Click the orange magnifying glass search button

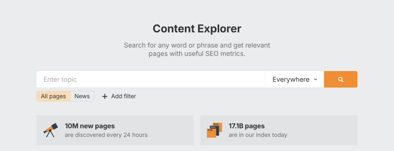pos(341,79)
